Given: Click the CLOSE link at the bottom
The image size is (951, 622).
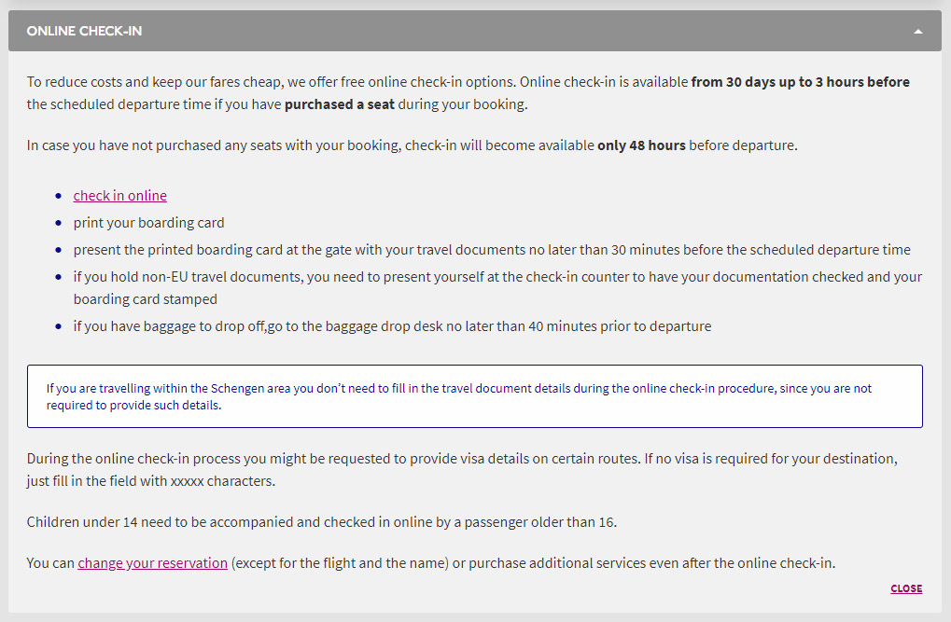Looking at the screenshot, I should (906, 588).
